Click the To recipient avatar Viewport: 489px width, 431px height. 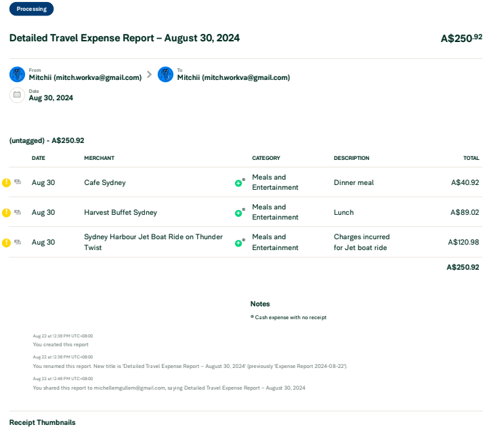click(x=166, y=75)
